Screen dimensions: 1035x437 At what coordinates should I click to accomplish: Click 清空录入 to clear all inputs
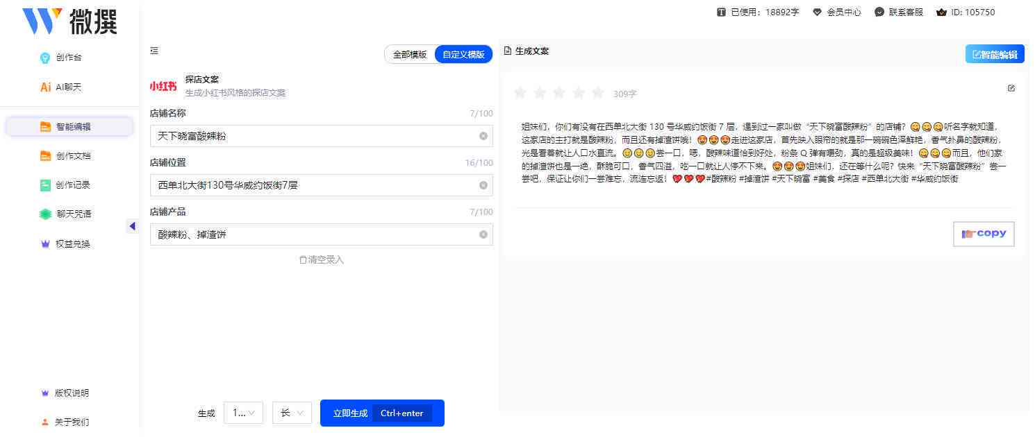pos(322,259)
